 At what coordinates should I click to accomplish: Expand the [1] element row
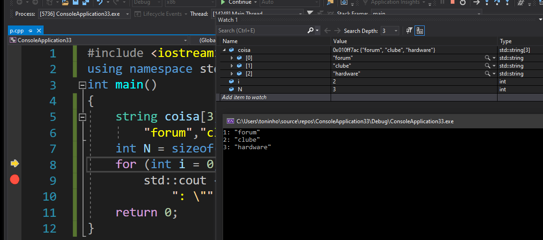(x=232, y=66)
